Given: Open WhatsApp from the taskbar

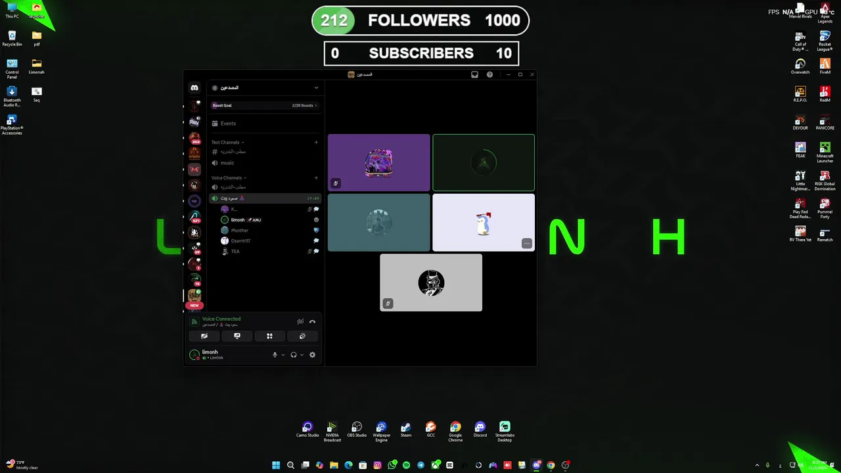Looking at the screenshot, I should pos(392,465).
